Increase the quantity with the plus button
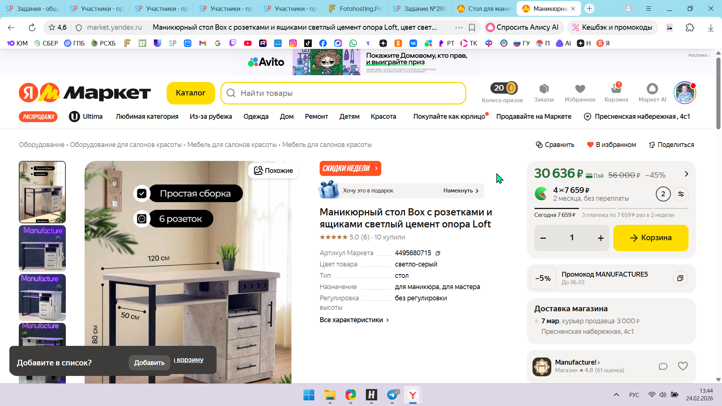This screenshot has width=722, height=406. [x=601, y=238]
